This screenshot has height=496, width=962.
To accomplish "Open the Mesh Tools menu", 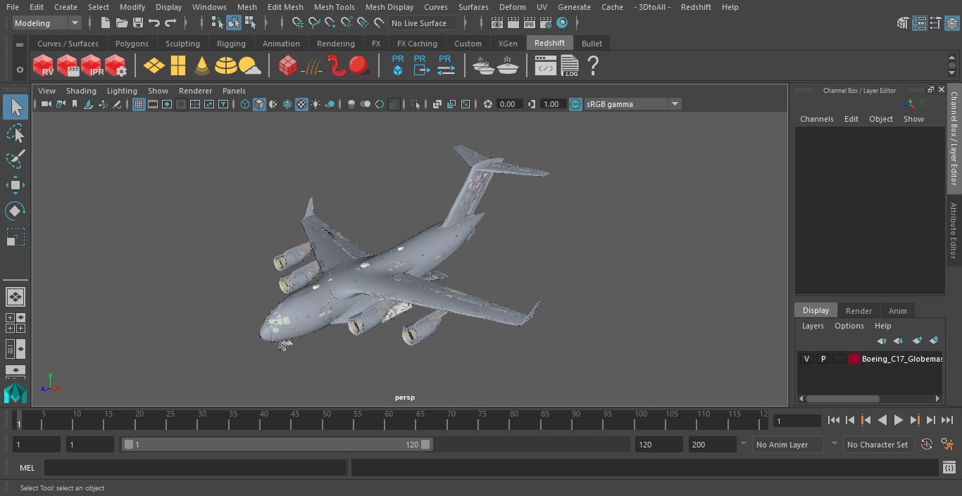I will pyautogui.click(x=334, y=7).
